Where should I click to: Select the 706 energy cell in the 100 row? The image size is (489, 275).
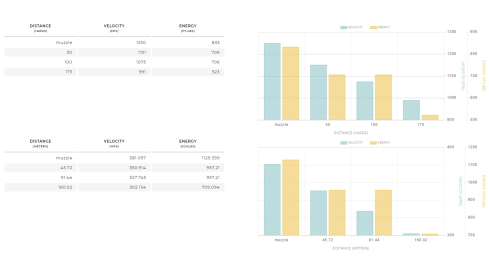pos(188,62)
